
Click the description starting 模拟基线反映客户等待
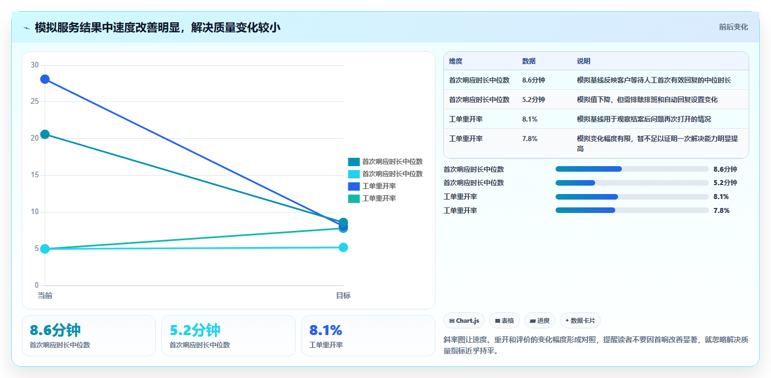[654, 80]
